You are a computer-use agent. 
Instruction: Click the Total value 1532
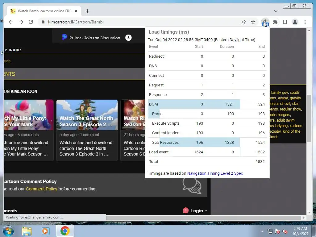coord(260,162)
